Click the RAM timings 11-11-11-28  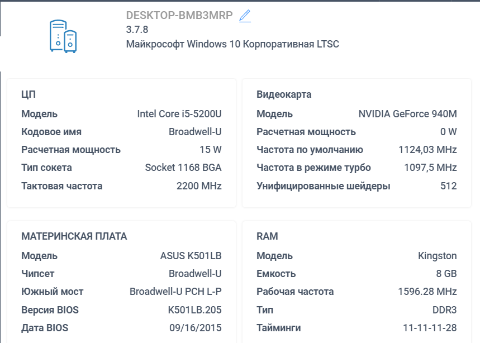point(430,328)
